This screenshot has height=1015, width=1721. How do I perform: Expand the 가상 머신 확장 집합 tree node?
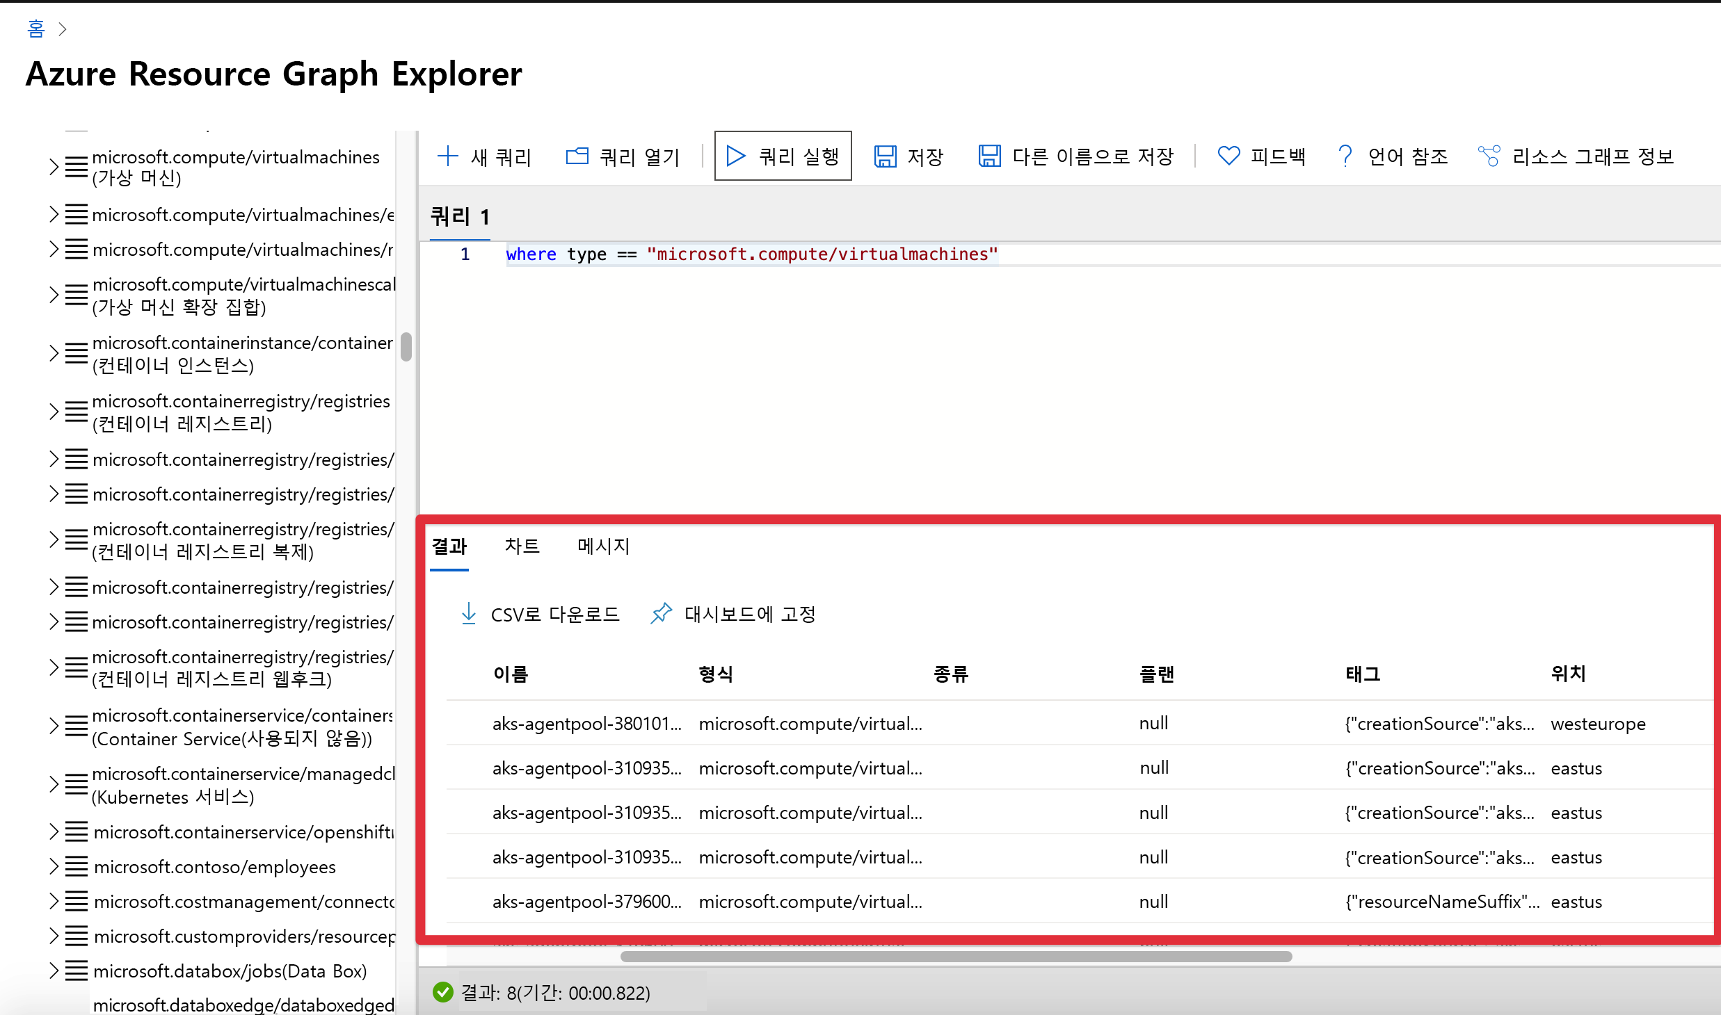(54, 295)
